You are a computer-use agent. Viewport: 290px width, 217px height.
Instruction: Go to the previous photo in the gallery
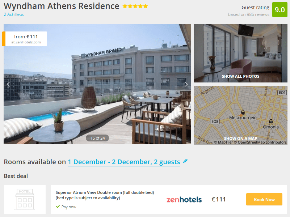pyautogui.click(x=8, y=84)
